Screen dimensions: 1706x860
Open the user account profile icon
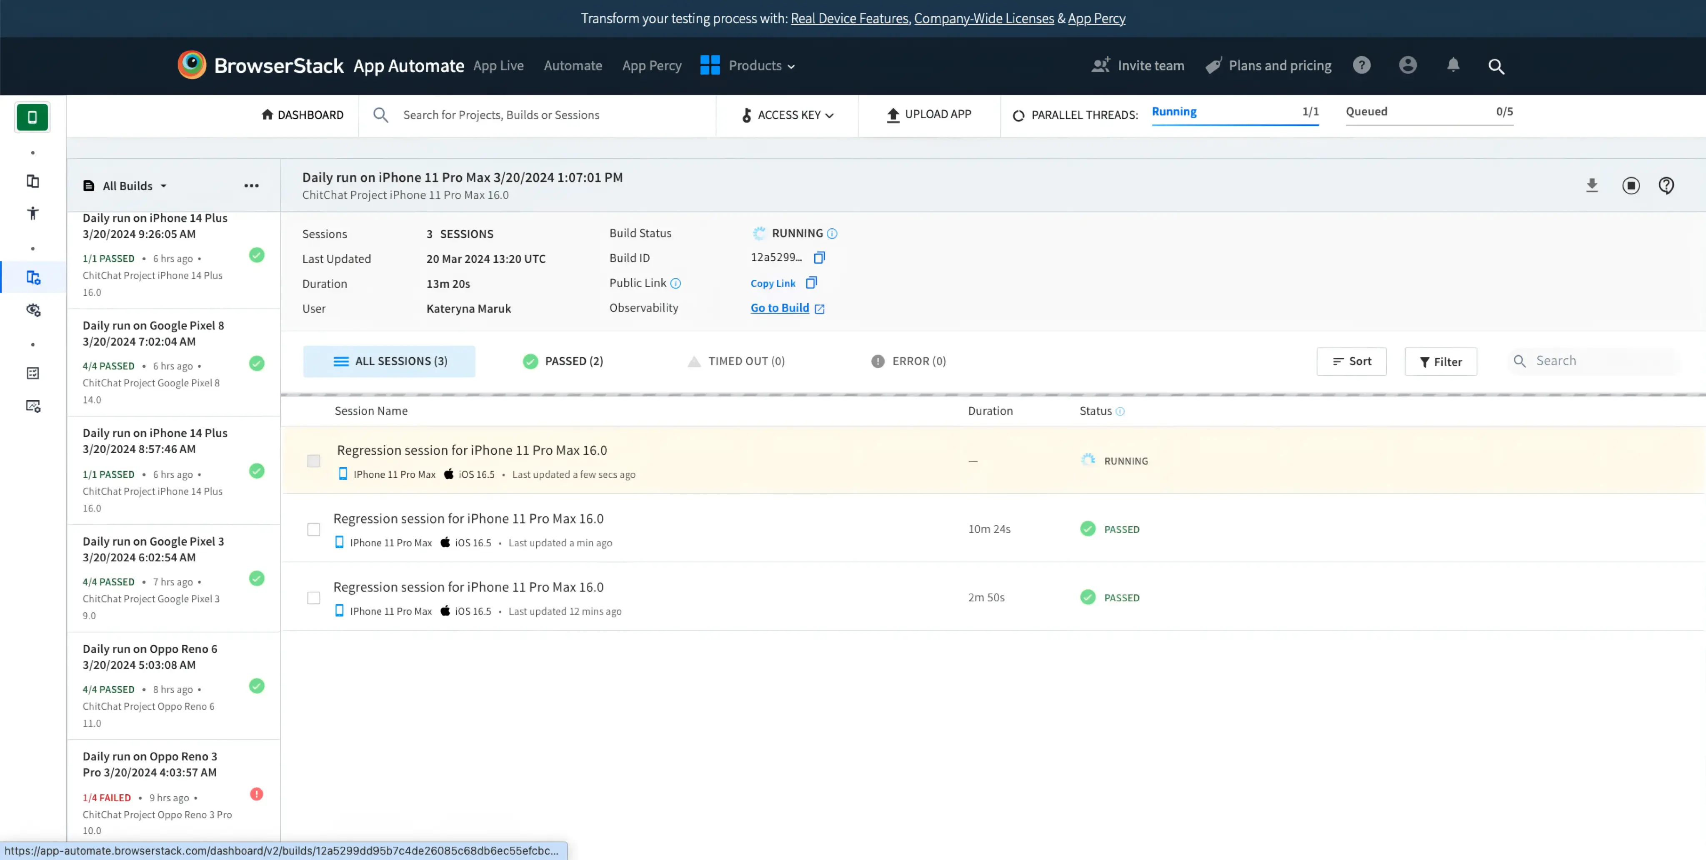(1408, 65)
